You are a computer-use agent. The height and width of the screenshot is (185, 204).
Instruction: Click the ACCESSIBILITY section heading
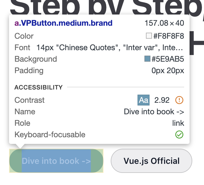39,87
